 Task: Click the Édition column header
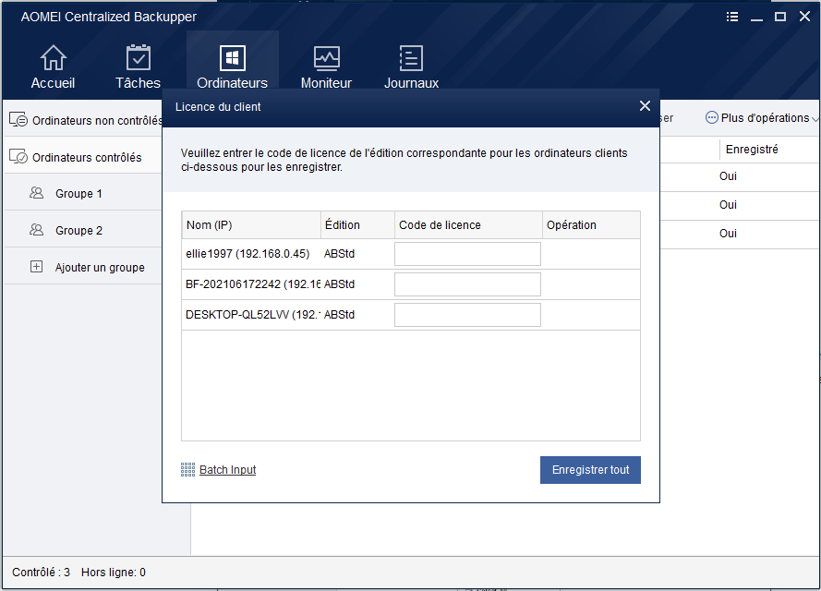point(357,225)
